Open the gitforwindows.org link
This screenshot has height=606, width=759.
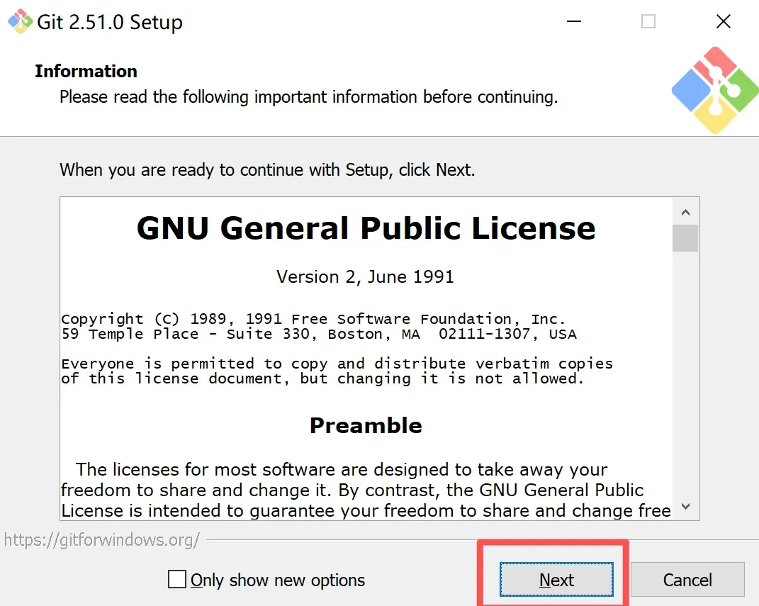(101, 539)
